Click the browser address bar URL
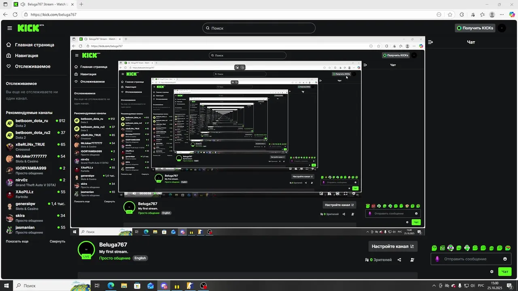The height and width of the screenshot is (291, 518). [x=53, y=15]
